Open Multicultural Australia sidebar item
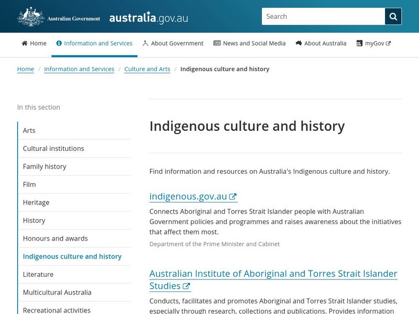The image size is (419, 314). point(74,293)
